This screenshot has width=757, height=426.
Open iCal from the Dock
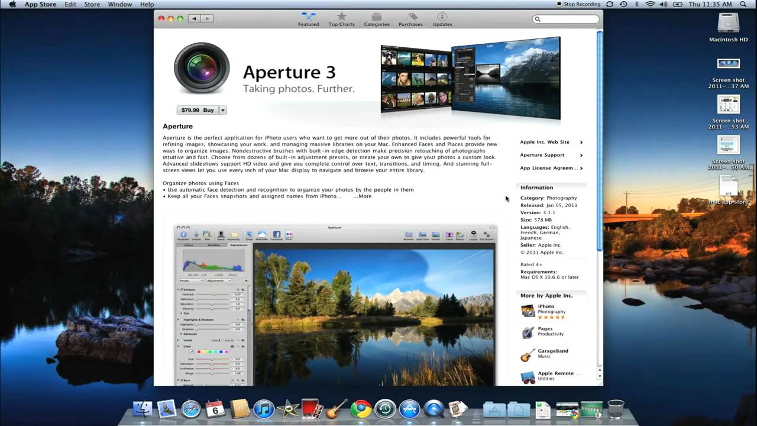pos(215,409)
